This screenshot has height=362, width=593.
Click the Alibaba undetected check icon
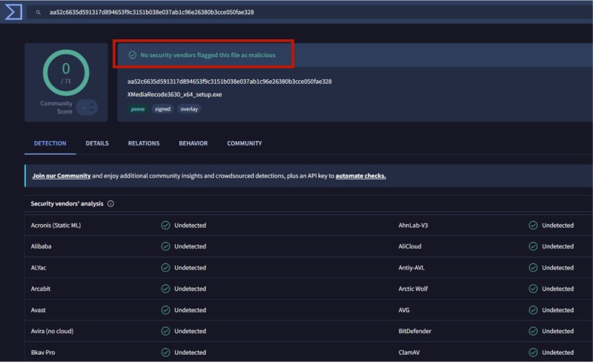coord(165,246)
